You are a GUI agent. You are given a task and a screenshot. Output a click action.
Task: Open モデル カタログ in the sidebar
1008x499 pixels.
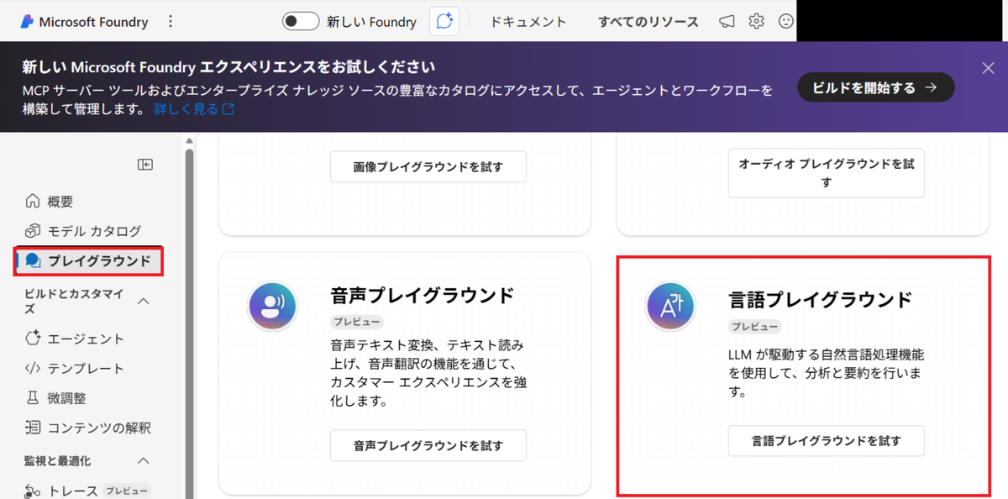click(94, 231)
